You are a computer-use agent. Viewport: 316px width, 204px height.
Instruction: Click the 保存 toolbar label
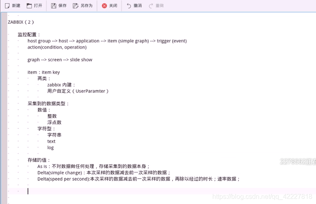[62, 6]
